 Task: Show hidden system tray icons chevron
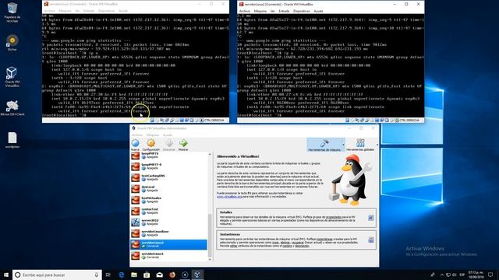442,275
